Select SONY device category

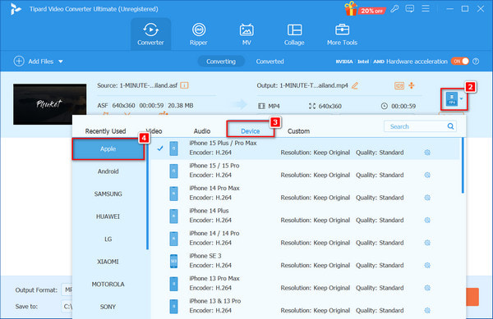point(108,307)
